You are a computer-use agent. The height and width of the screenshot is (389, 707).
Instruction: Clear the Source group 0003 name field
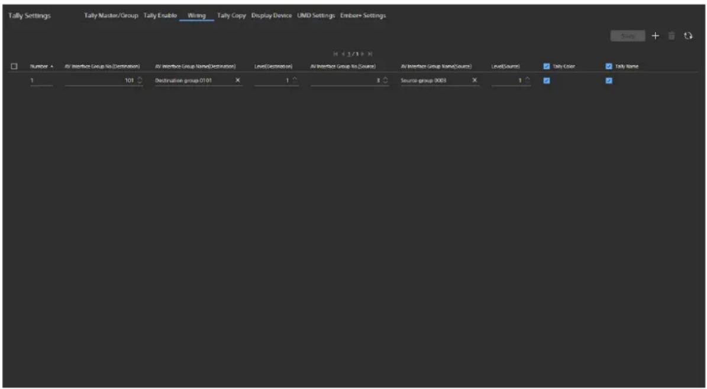coord(474,80)
